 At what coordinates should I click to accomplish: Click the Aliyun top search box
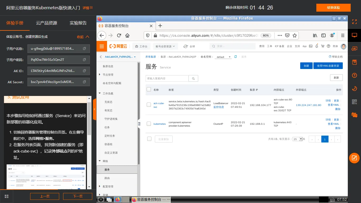[x=233, y=46]
